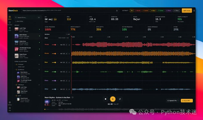Screen dimensions: 203x120
Task: Download the Piano stem
Action: click(69, 81)
